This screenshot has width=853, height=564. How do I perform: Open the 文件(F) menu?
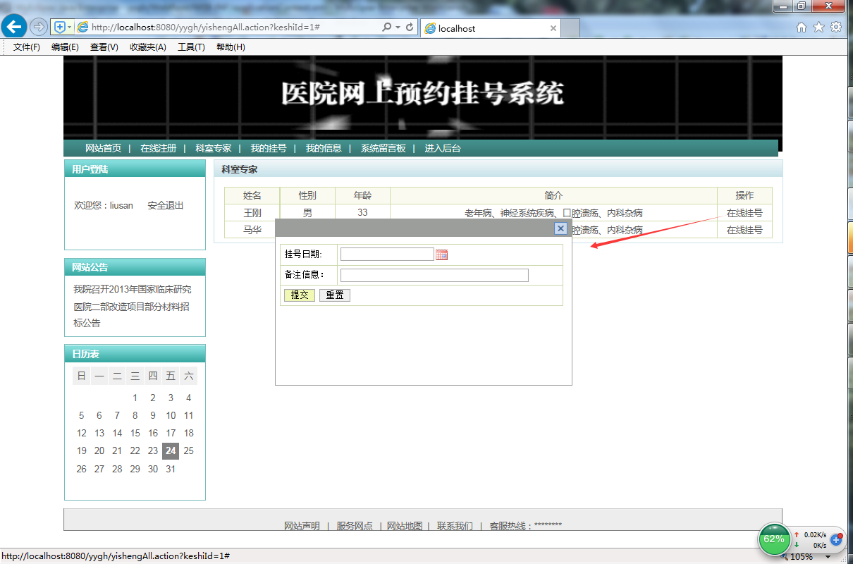coord(27,47)
